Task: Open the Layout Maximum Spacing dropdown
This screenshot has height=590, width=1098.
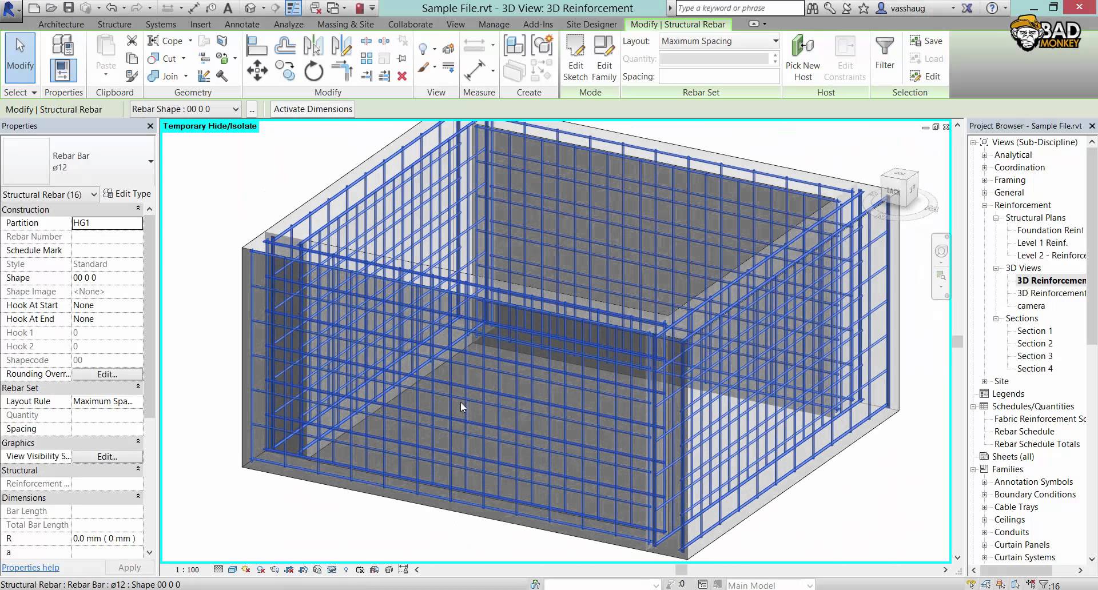Action: pyautogui.click(x=719, y=41)
